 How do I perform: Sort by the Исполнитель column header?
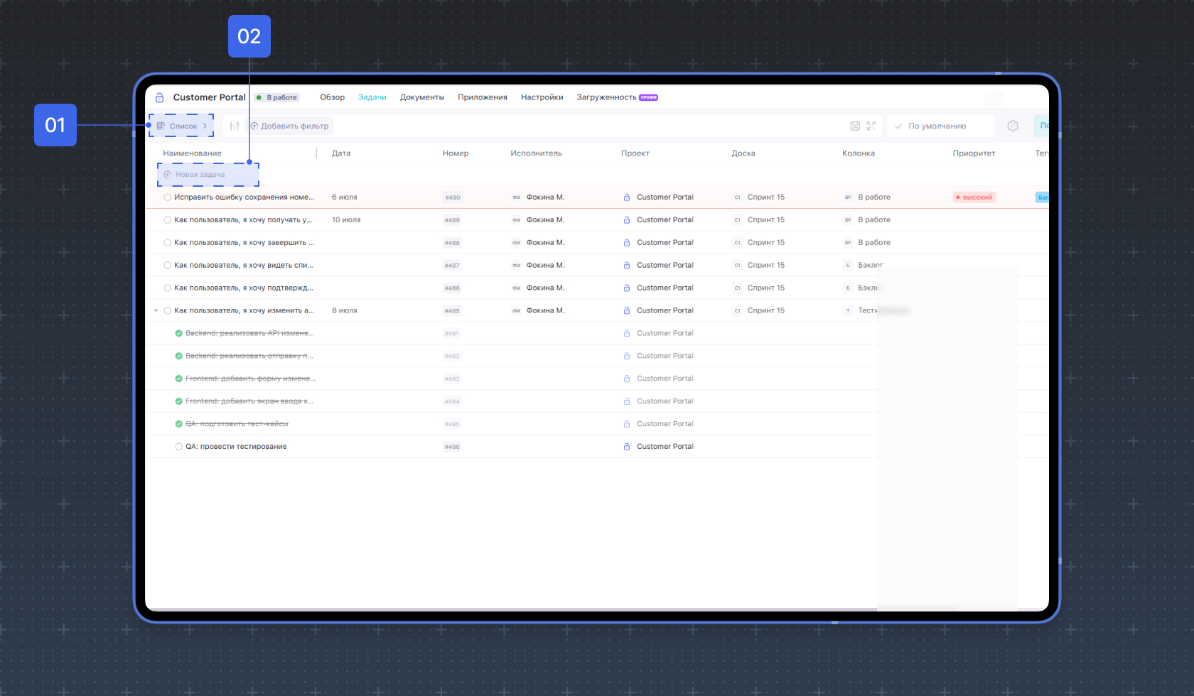pyautogui.click(x=536, y=153)
